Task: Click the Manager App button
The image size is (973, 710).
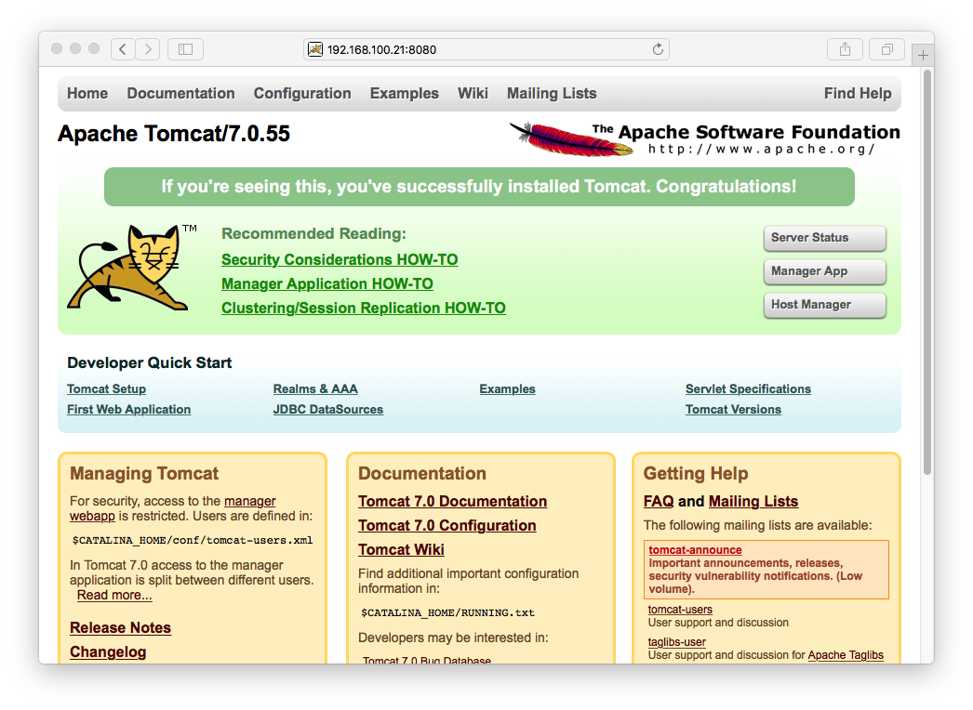Action: click(825, 271)
